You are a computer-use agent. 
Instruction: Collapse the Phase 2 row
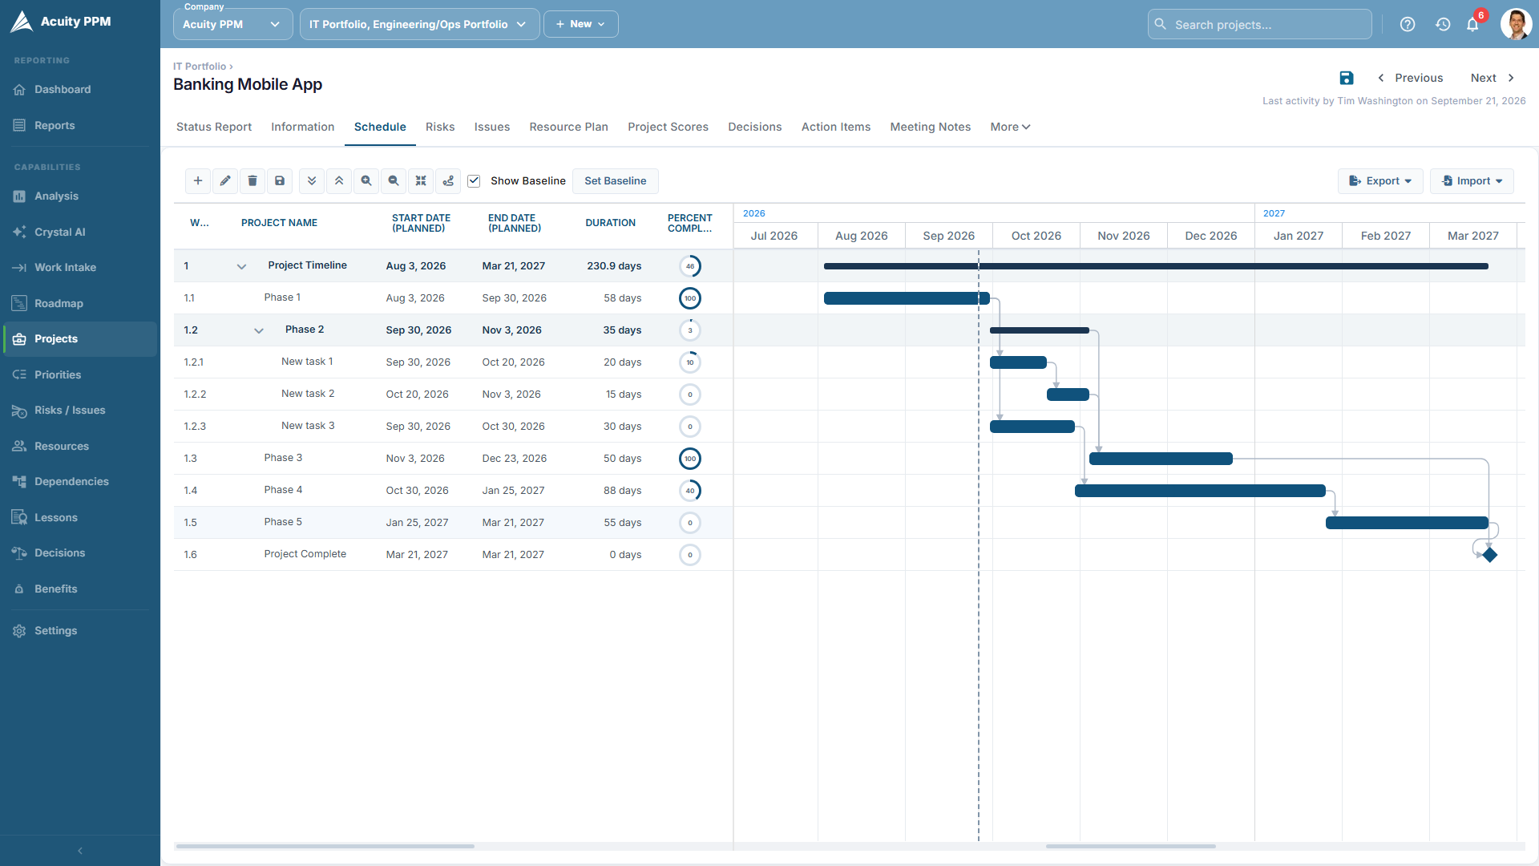pos(259,330)
